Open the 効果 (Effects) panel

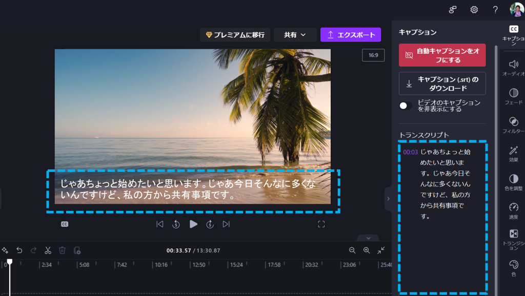coord(513,152)
